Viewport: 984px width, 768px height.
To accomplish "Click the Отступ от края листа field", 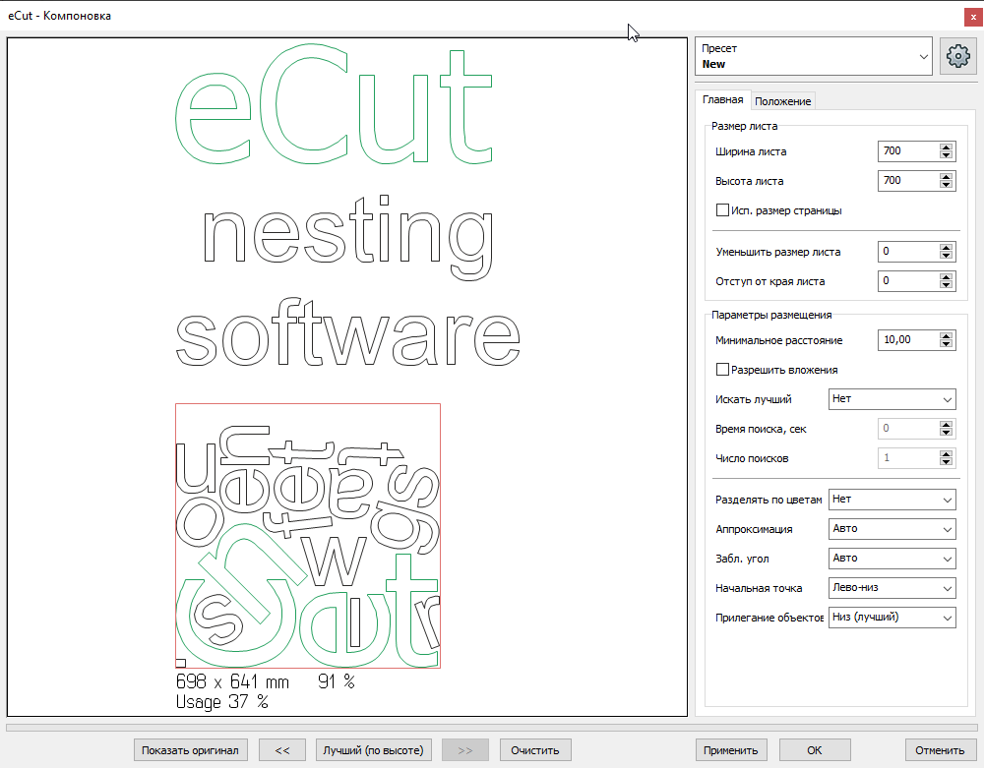I will (x=908, y=281).
